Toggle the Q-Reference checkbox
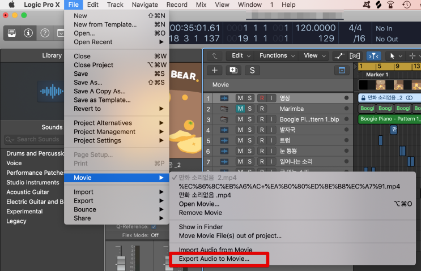This screenshot has height=271, width=421. coord(154,227)
